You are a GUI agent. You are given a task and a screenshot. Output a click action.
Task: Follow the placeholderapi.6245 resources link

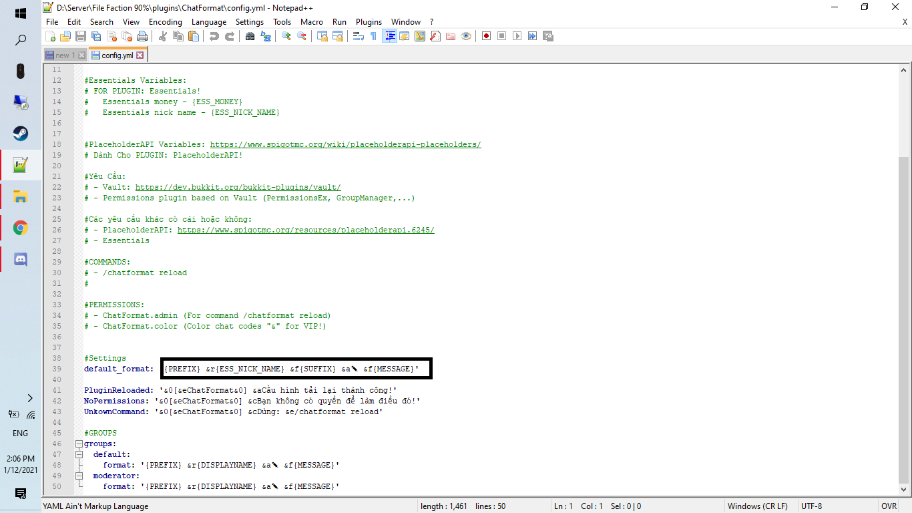pos(306,230)
